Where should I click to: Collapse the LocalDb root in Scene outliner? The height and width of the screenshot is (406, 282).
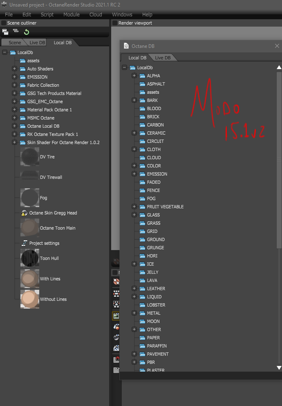coord(4,52)
